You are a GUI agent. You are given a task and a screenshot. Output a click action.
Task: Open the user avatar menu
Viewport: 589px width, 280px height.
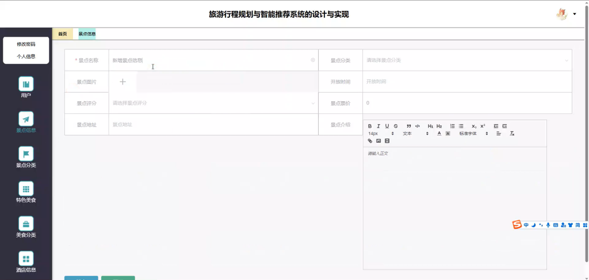(x=561, y=14)
